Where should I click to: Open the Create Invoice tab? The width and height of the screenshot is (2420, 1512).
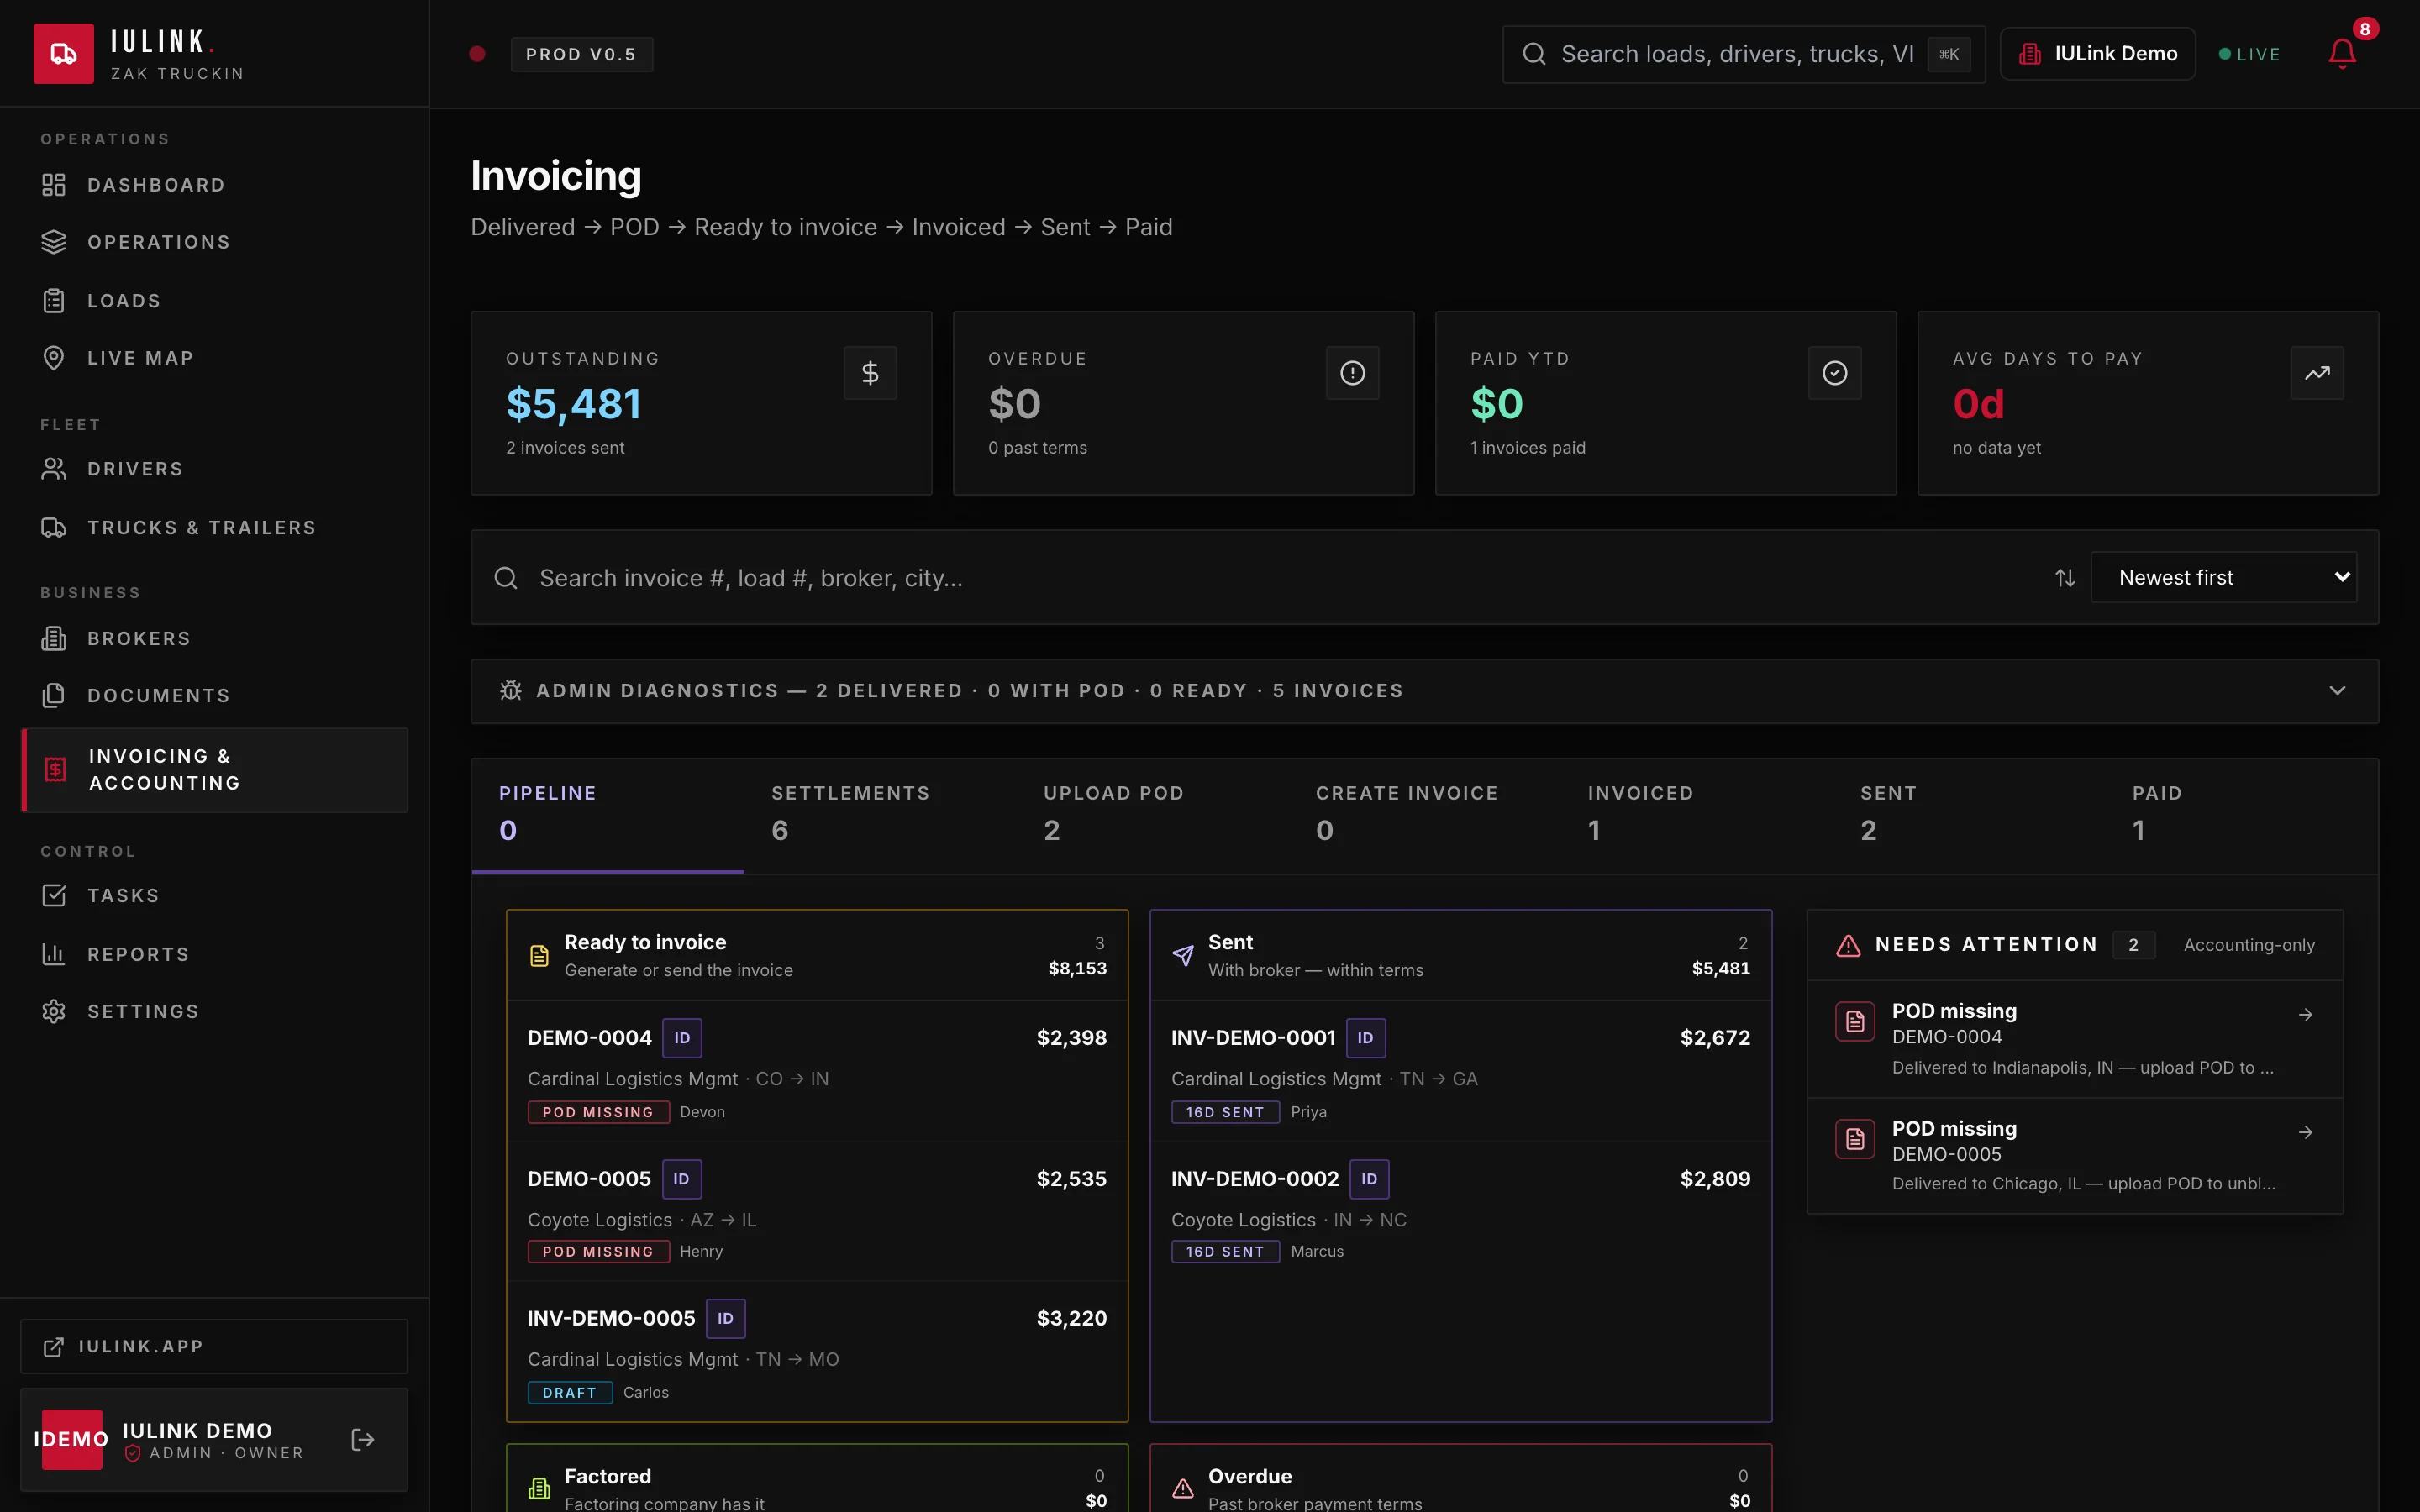(x=1424, y=814)
